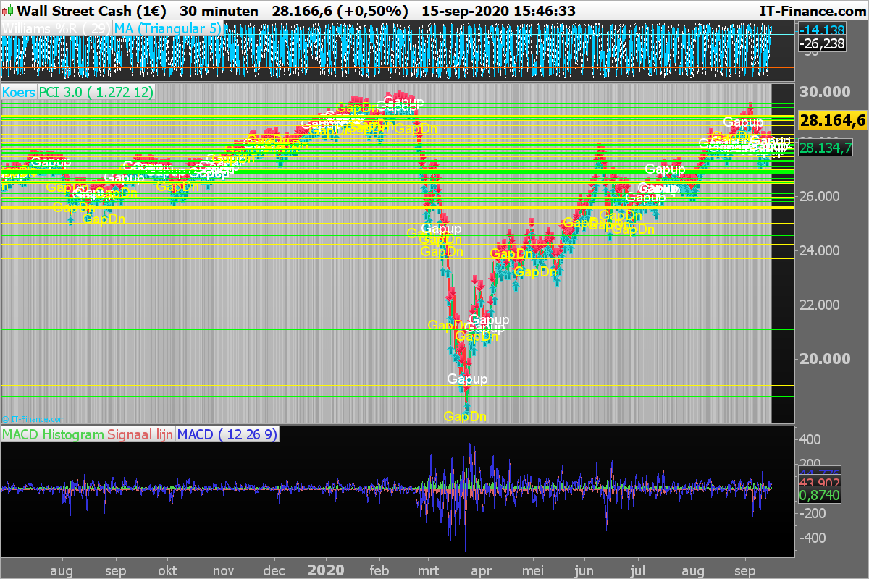The height and width of the screenshot is (579, 869).
Task: Click the green 0,8740 histogram value box
Action: pos(818,496)
